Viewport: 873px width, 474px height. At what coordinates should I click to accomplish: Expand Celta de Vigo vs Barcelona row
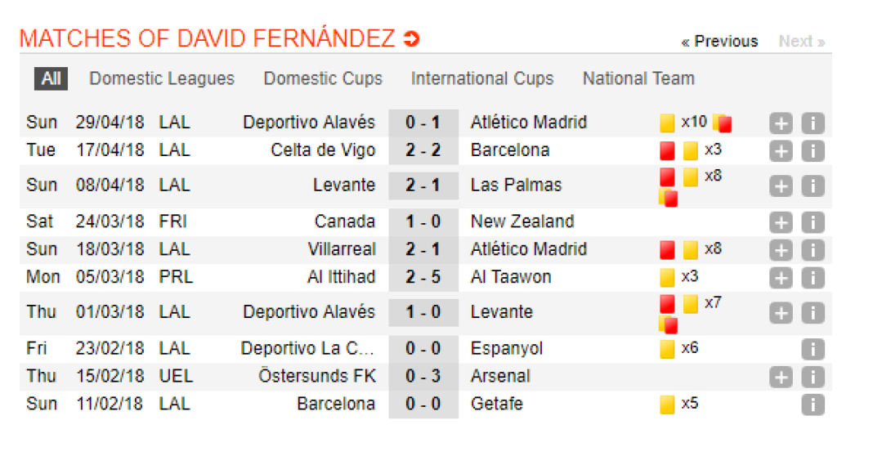tap(781, 151)
